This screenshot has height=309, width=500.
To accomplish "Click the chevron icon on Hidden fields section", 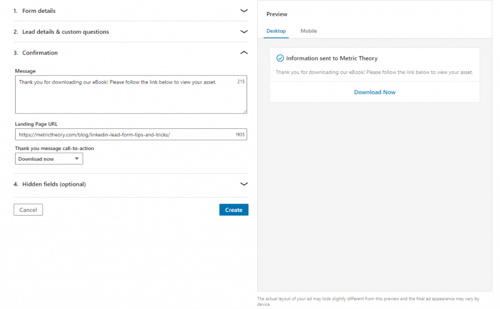I will tap(244, 184).
